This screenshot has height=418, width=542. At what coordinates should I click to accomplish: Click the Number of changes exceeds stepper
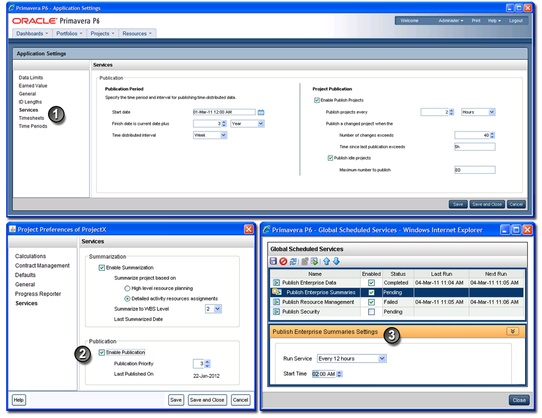coord(492,135)
